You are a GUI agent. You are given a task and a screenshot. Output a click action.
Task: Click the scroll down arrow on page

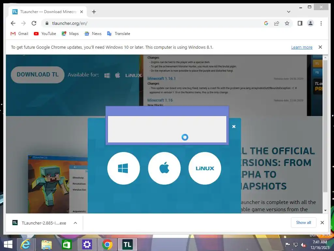[x=325, y=210]
